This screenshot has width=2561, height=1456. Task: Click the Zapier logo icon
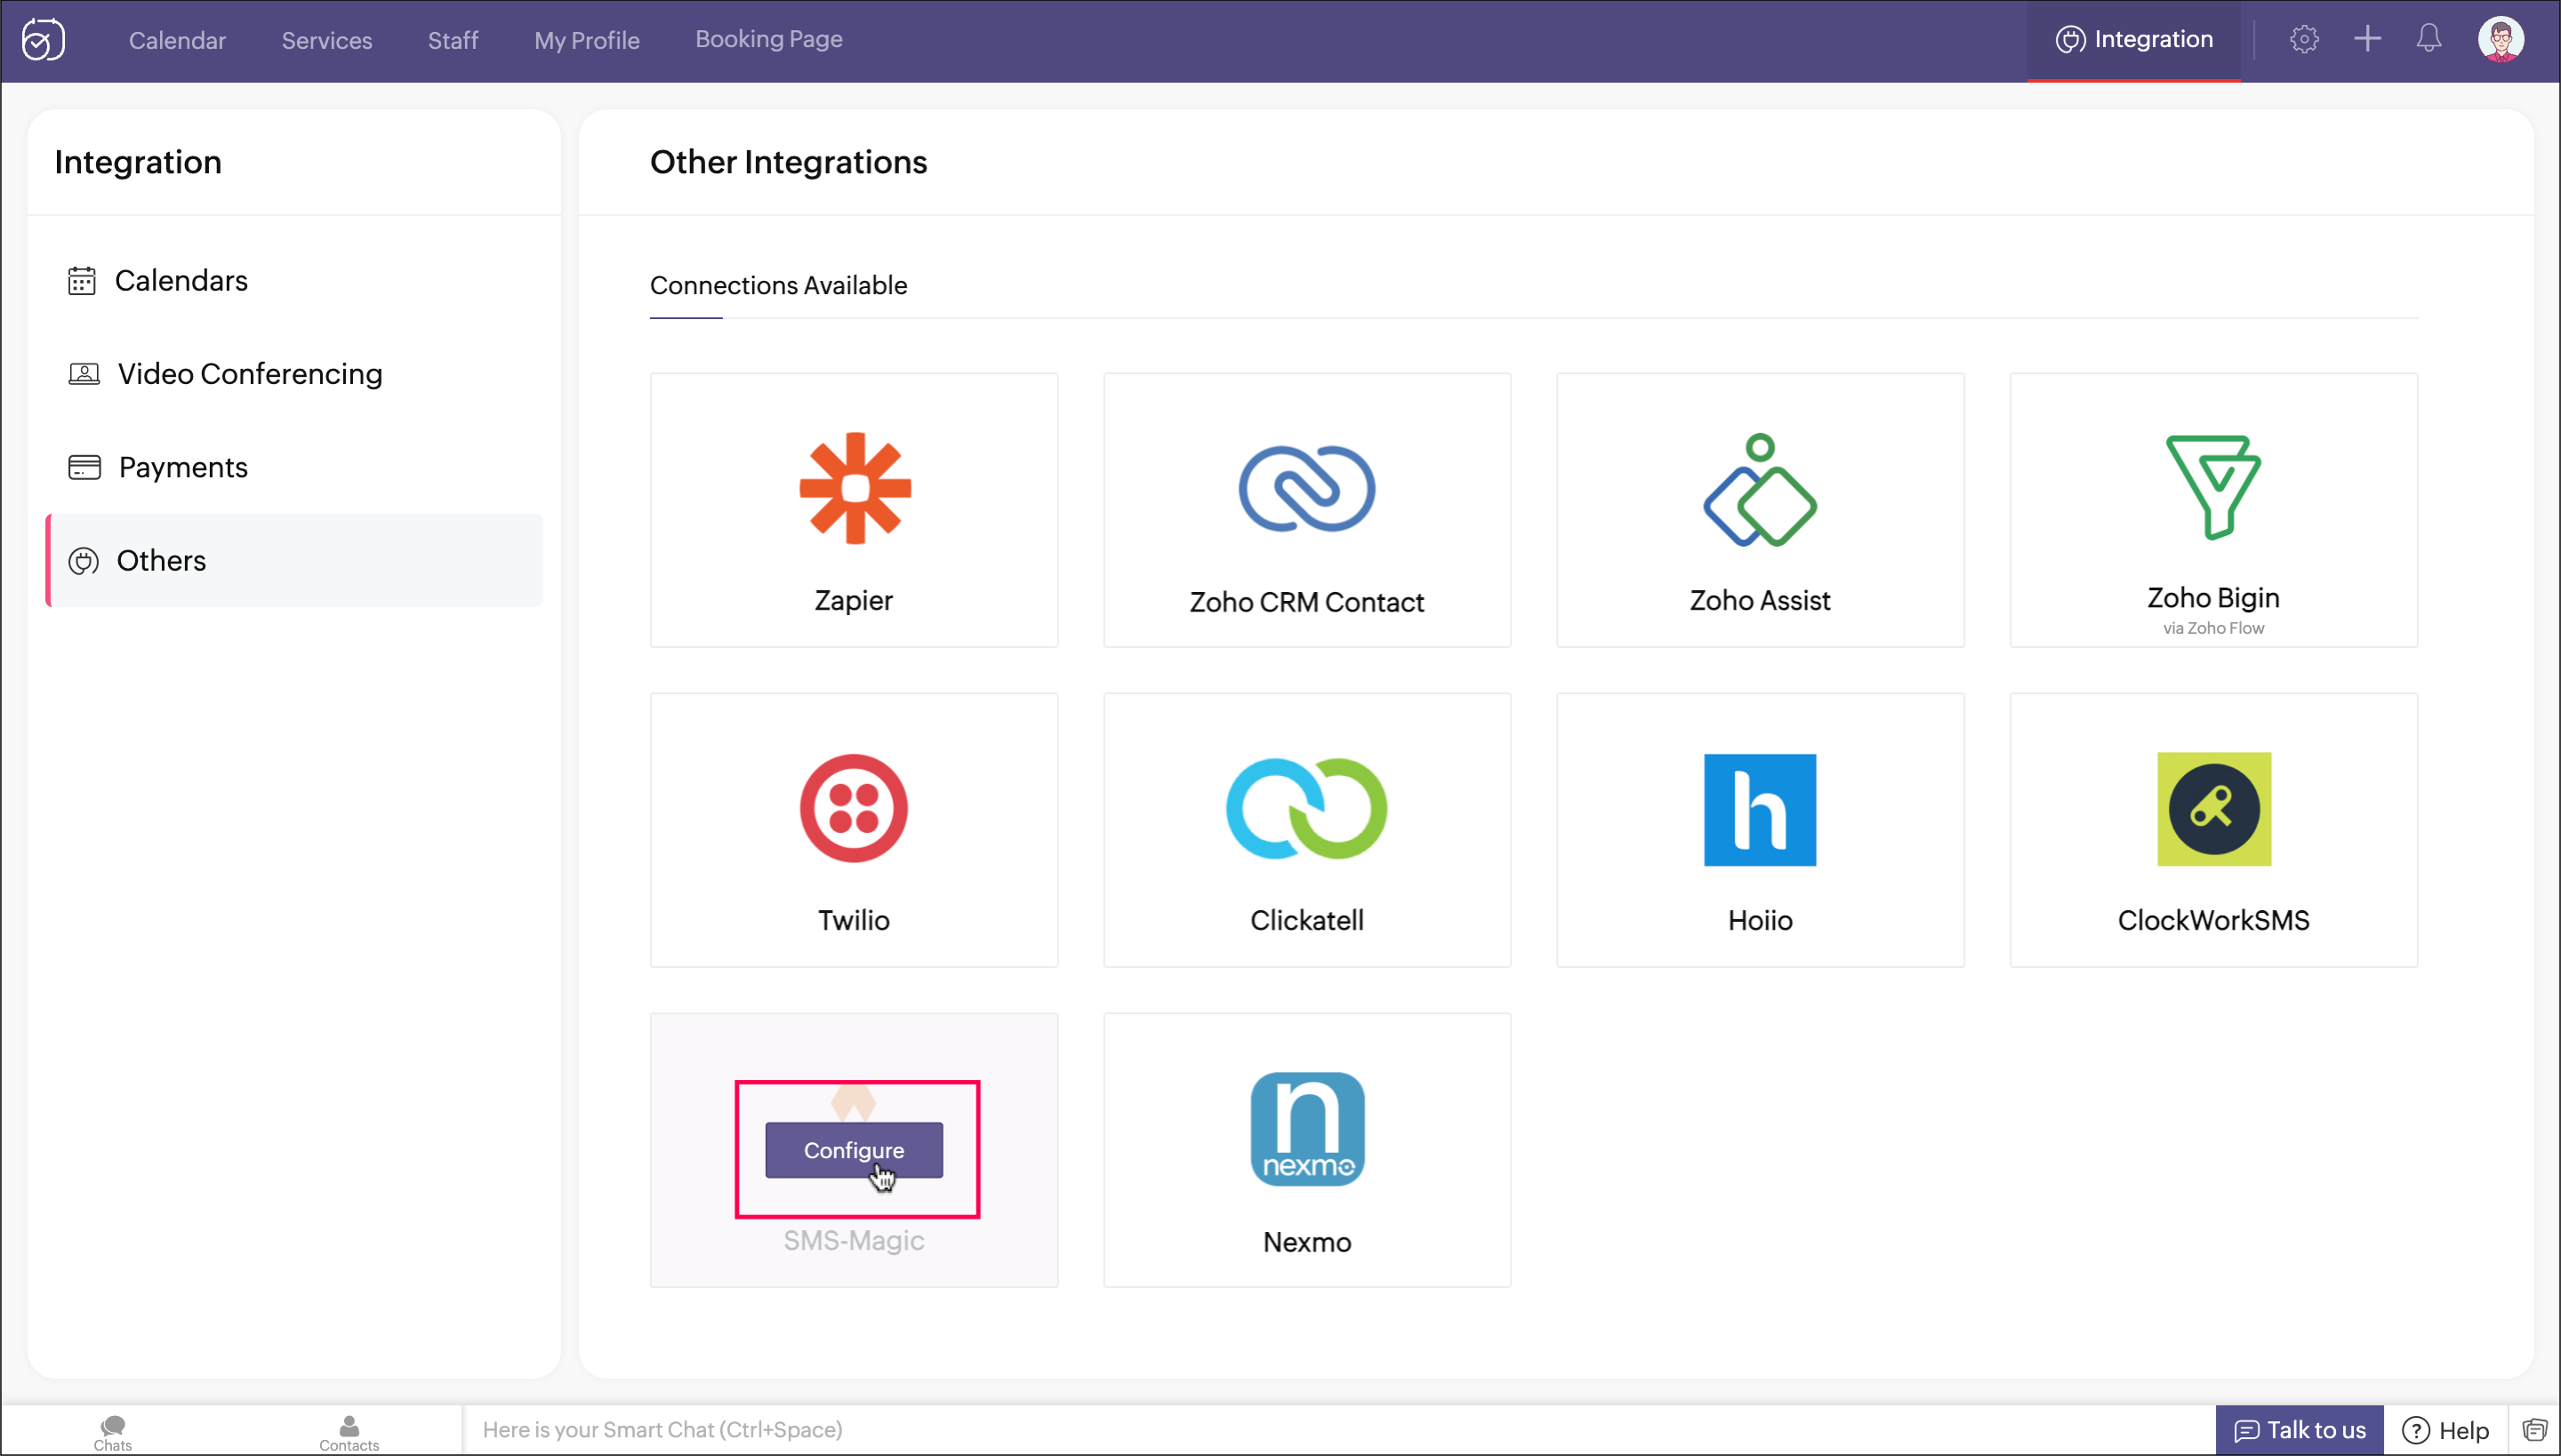point(855,488)
